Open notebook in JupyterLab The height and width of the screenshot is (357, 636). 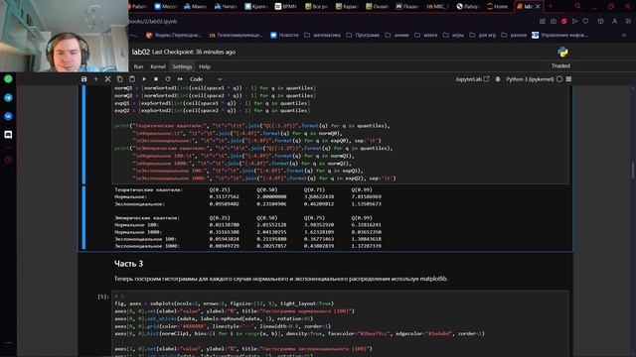click(472, 79)
